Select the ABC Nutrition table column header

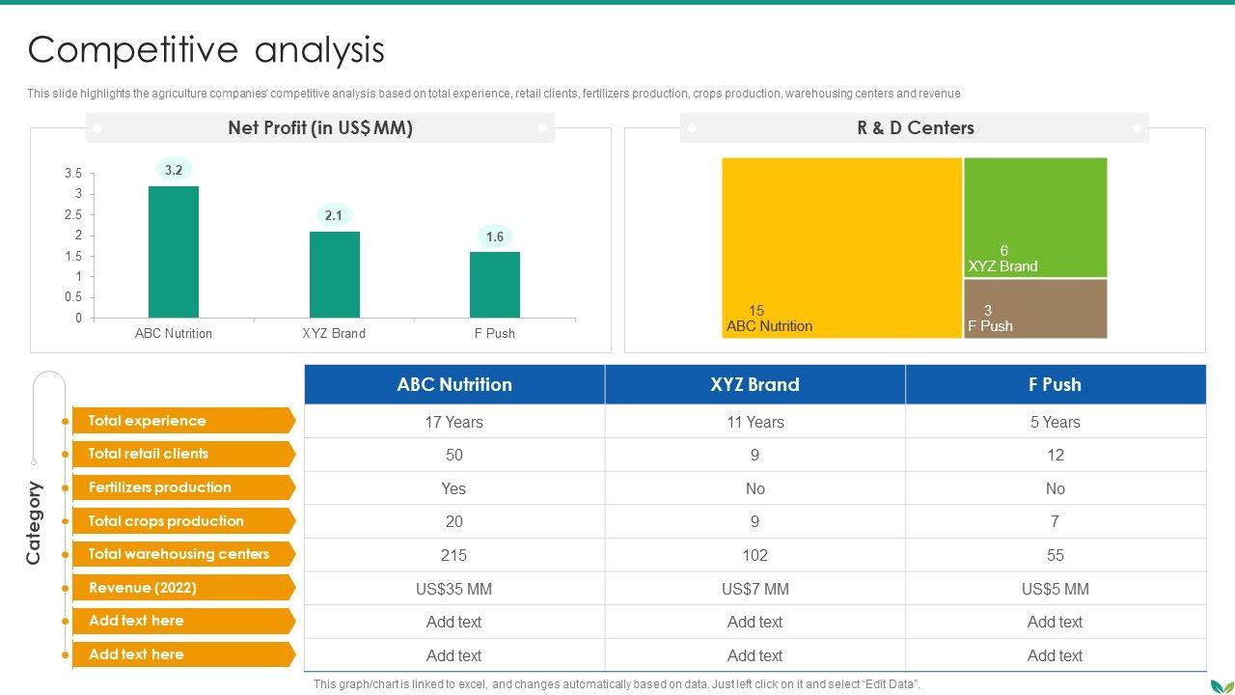coord(454,384)
